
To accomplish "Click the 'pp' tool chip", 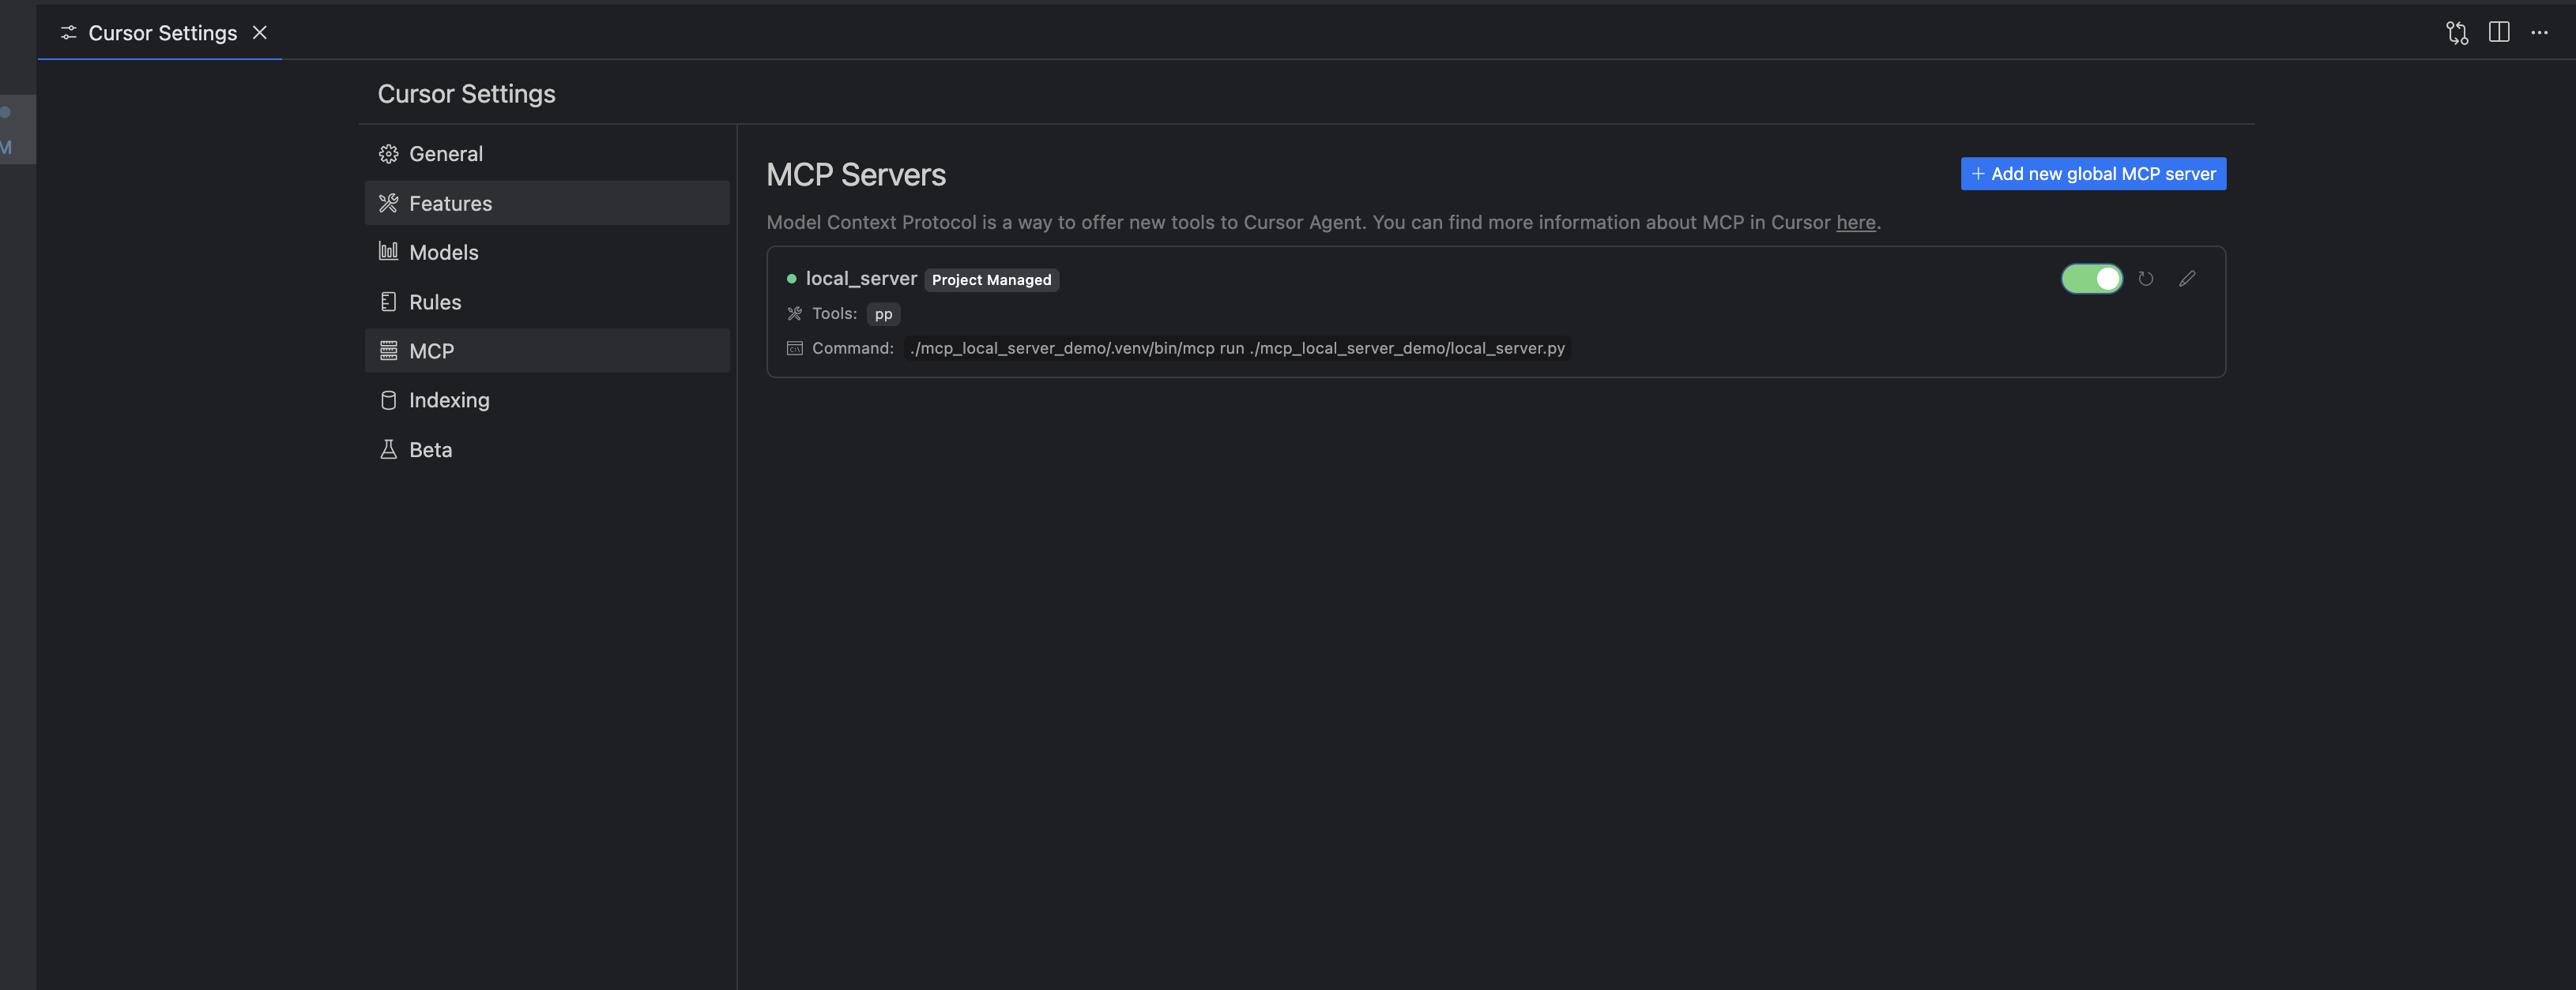I will coord(883,313).
